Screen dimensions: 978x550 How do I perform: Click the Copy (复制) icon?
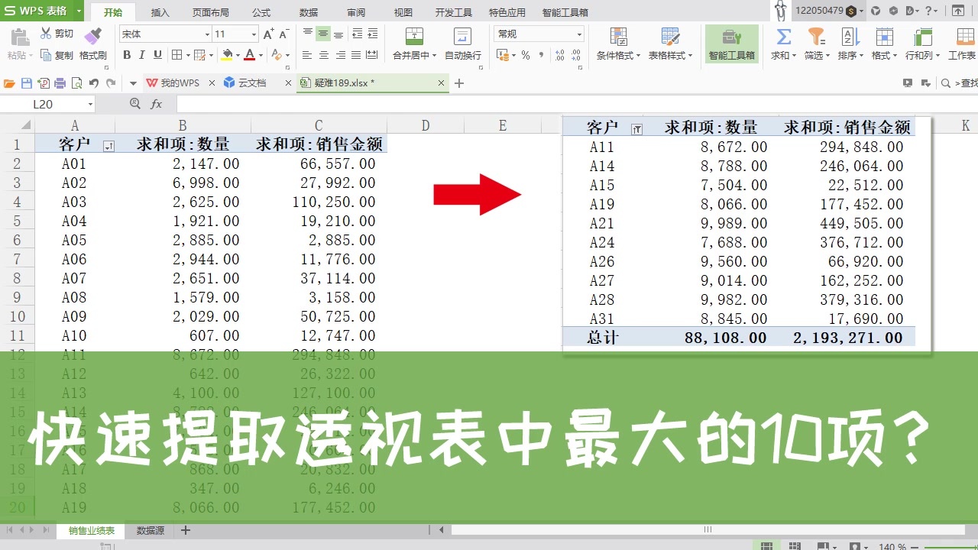[x=46, y=55]
